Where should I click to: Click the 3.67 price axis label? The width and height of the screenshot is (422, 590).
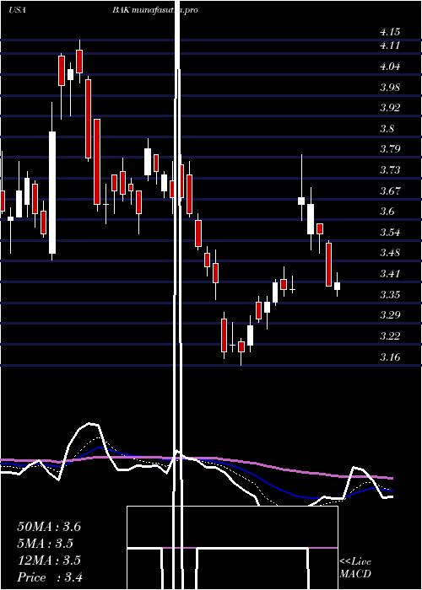pos(390,190)
